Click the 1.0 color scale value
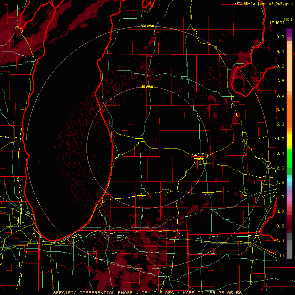 coord(280,197)
